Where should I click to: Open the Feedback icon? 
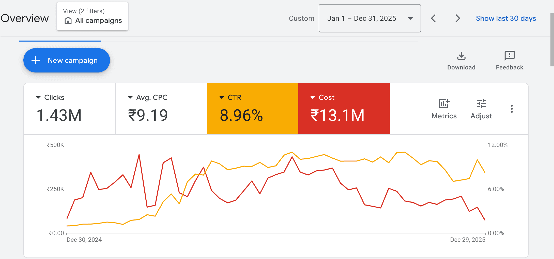tap(510, 55)
